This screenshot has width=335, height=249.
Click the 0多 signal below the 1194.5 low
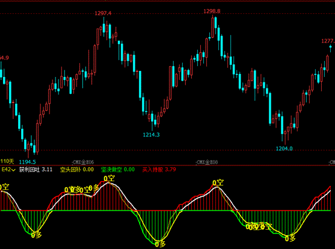click(x=36, y=235)
